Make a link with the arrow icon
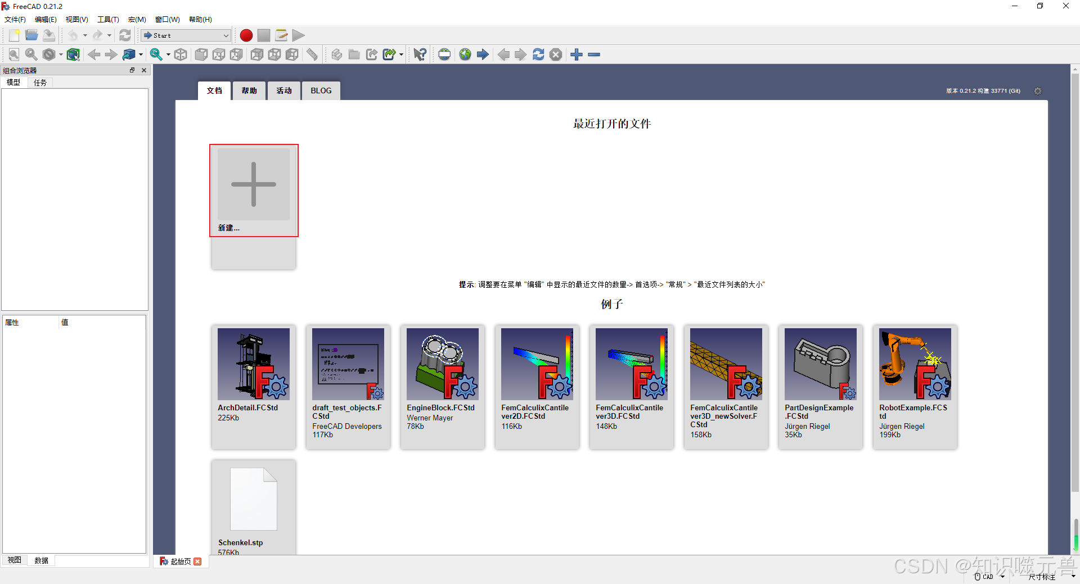Image resolution: width=1080 pixels, height=584 pixels. pos(371,55)
